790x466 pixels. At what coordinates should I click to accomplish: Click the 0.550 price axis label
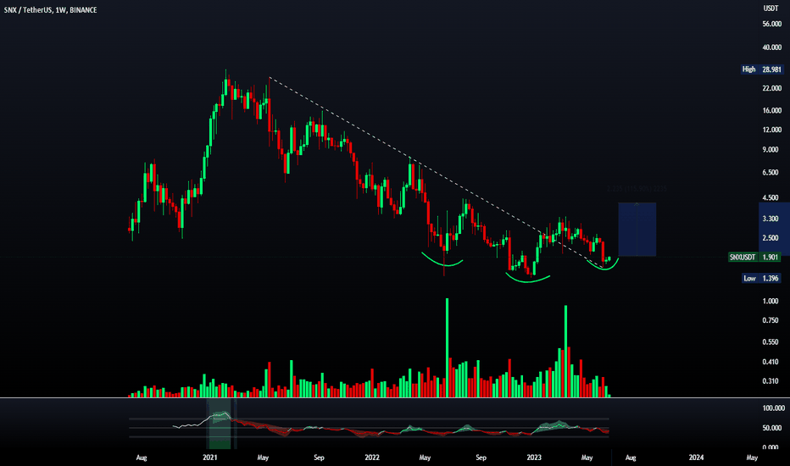(x=771, y=341)
